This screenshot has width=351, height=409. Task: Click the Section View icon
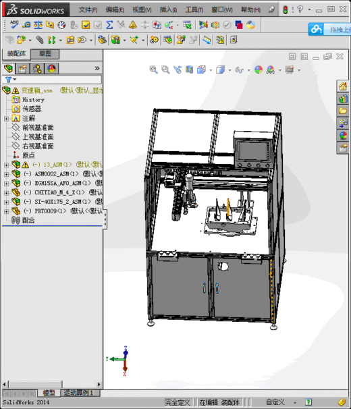point(190,70)
